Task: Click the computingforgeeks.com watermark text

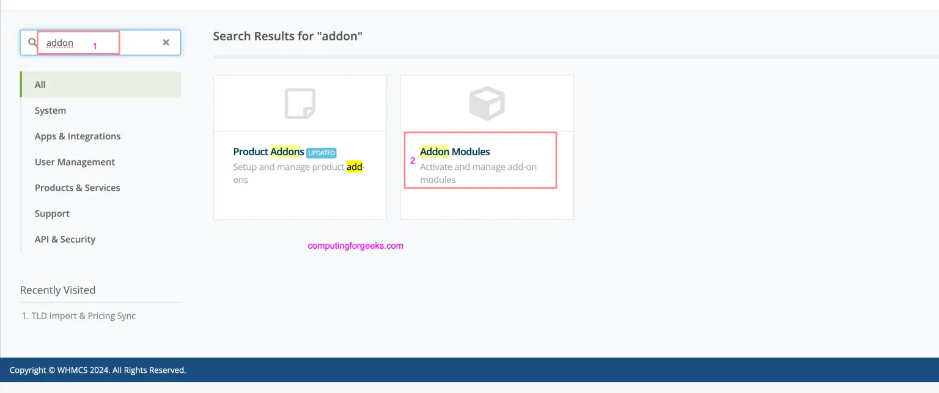Action: coord(355,245)
